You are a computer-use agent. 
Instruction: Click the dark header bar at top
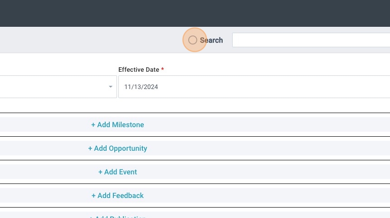(x=195, y=13)
